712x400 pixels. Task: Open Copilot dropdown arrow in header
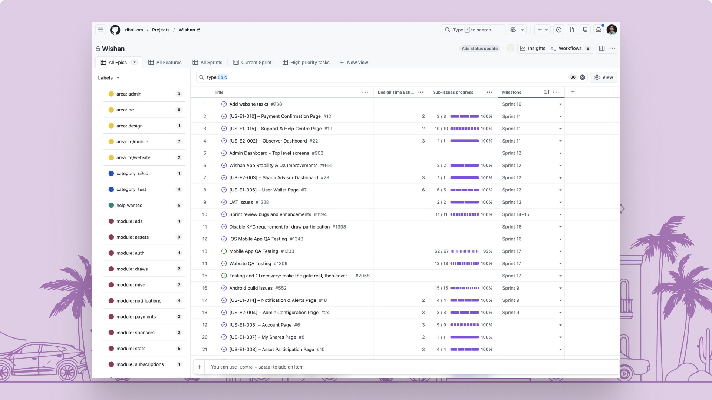pyautogui.click(x=523, y=30)
